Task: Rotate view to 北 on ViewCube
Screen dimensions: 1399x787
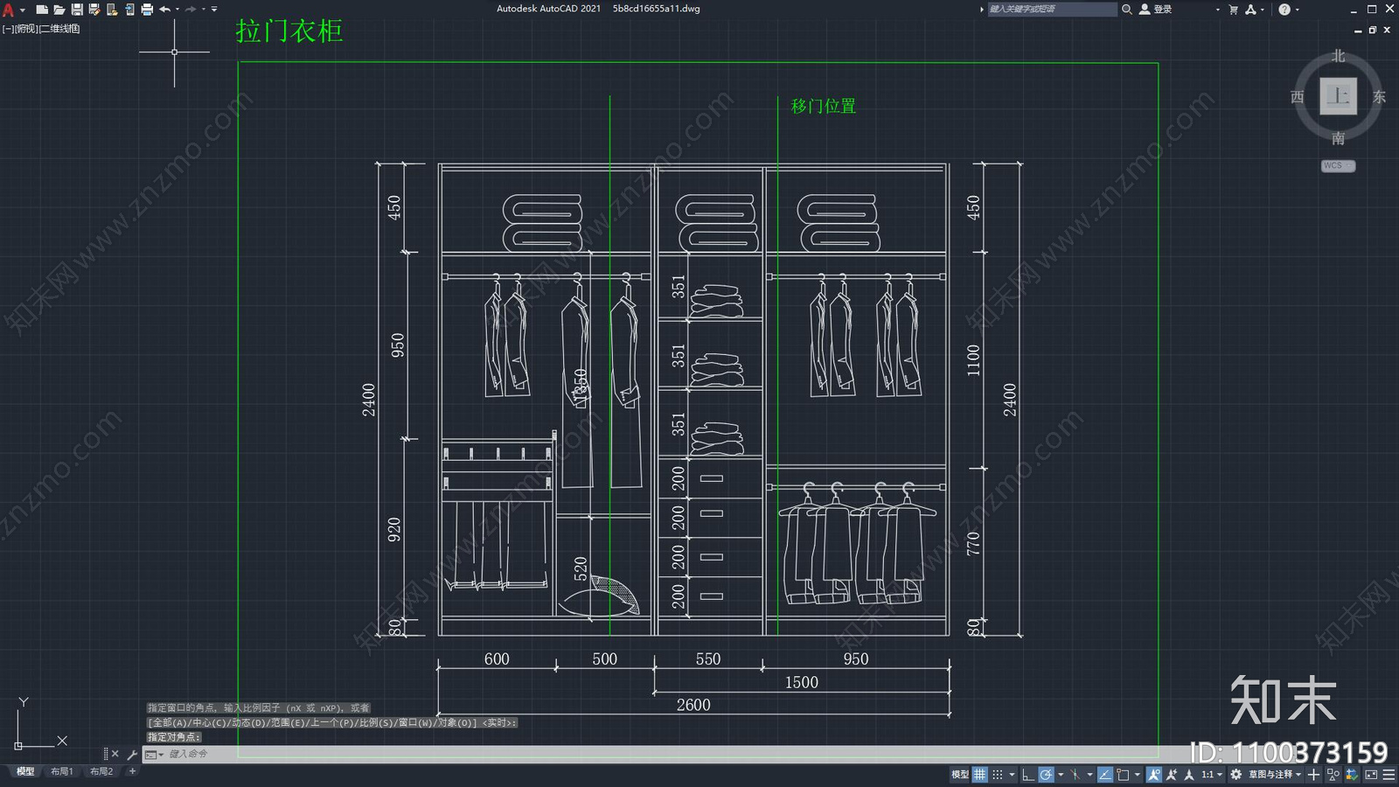Action: [x=1338, y=56]
